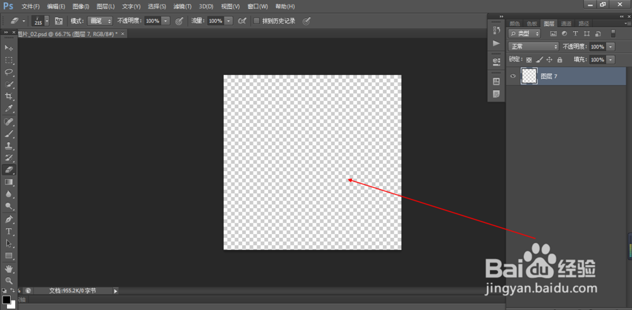Select the Hand tool
632x310 pixels.
9,268
